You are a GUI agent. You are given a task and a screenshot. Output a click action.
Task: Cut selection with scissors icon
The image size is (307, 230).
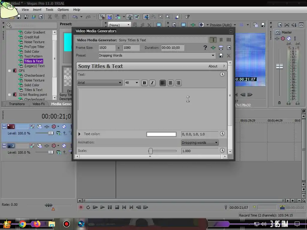tap(50, 17)
